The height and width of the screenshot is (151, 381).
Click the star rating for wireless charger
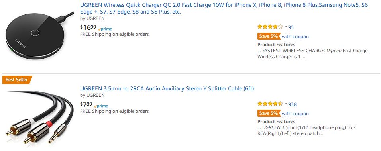[x=270, y=27]
